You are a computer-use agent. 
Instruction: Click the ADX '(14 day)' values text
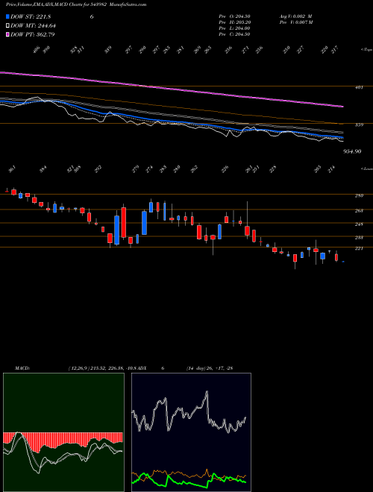point(210,368)
